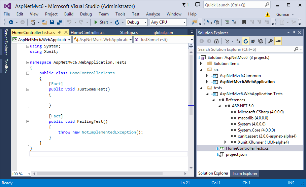
Task: Open the feedback speech bubble icon
Action: click(x=198, y=5)
